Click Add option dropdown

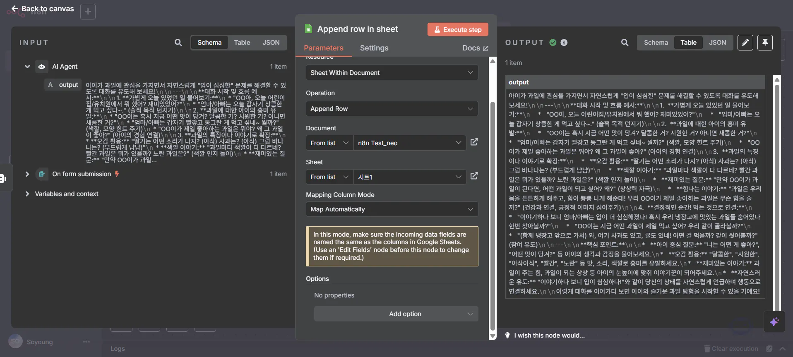point(396,314)
